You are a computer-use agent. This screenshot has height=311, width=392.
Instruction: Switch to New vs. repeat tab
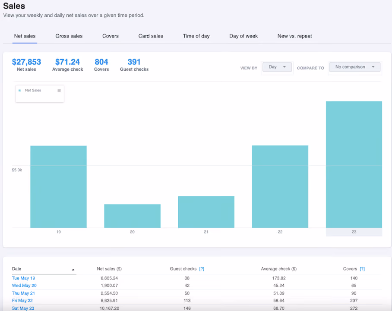click(x=295, y=36)
